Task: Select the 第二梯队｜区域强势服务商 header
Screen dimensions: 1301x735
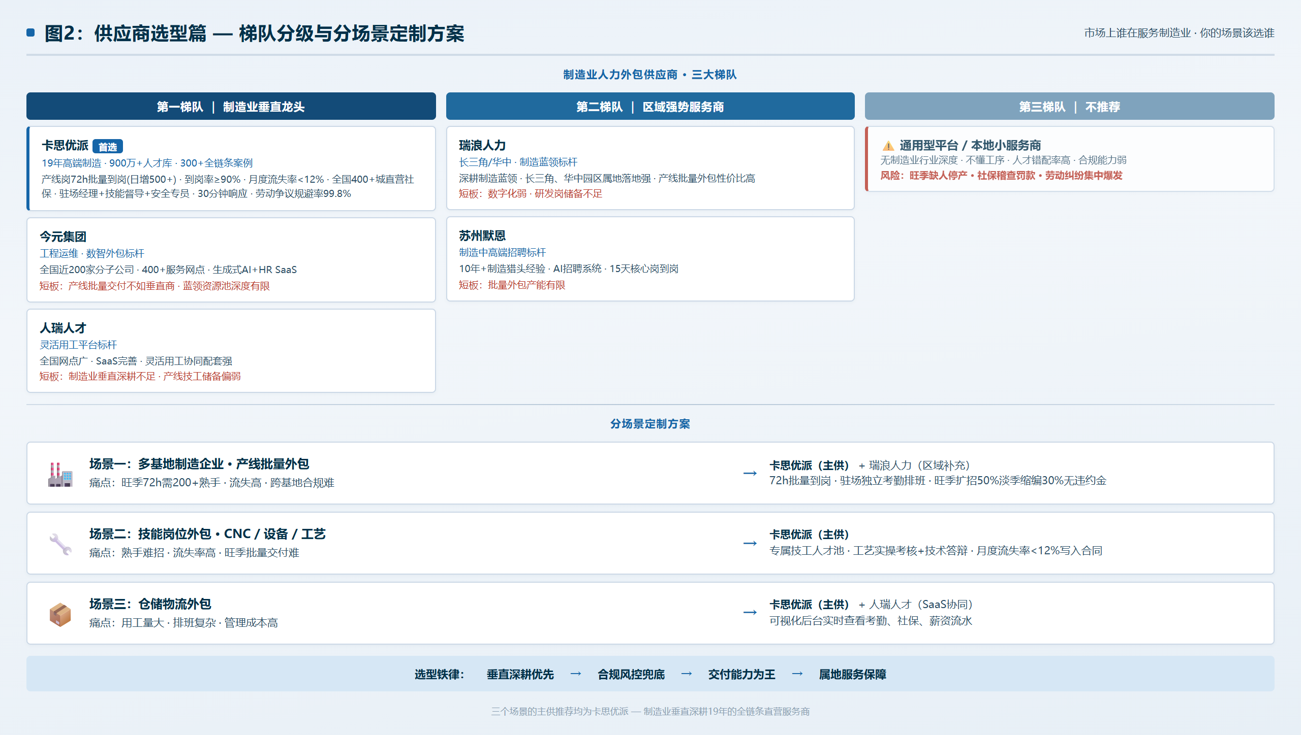Action: click(x=650, y=107)
